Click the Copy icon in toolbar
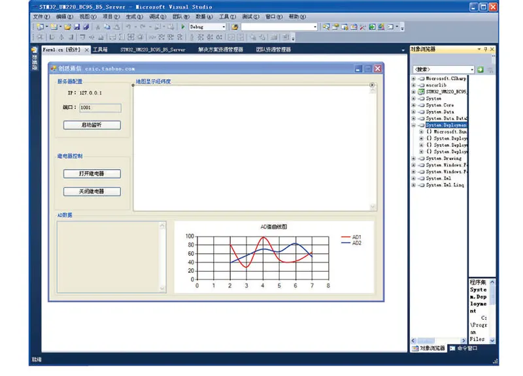The height and width of the screenshot is (376, 523). click(107, 27)
